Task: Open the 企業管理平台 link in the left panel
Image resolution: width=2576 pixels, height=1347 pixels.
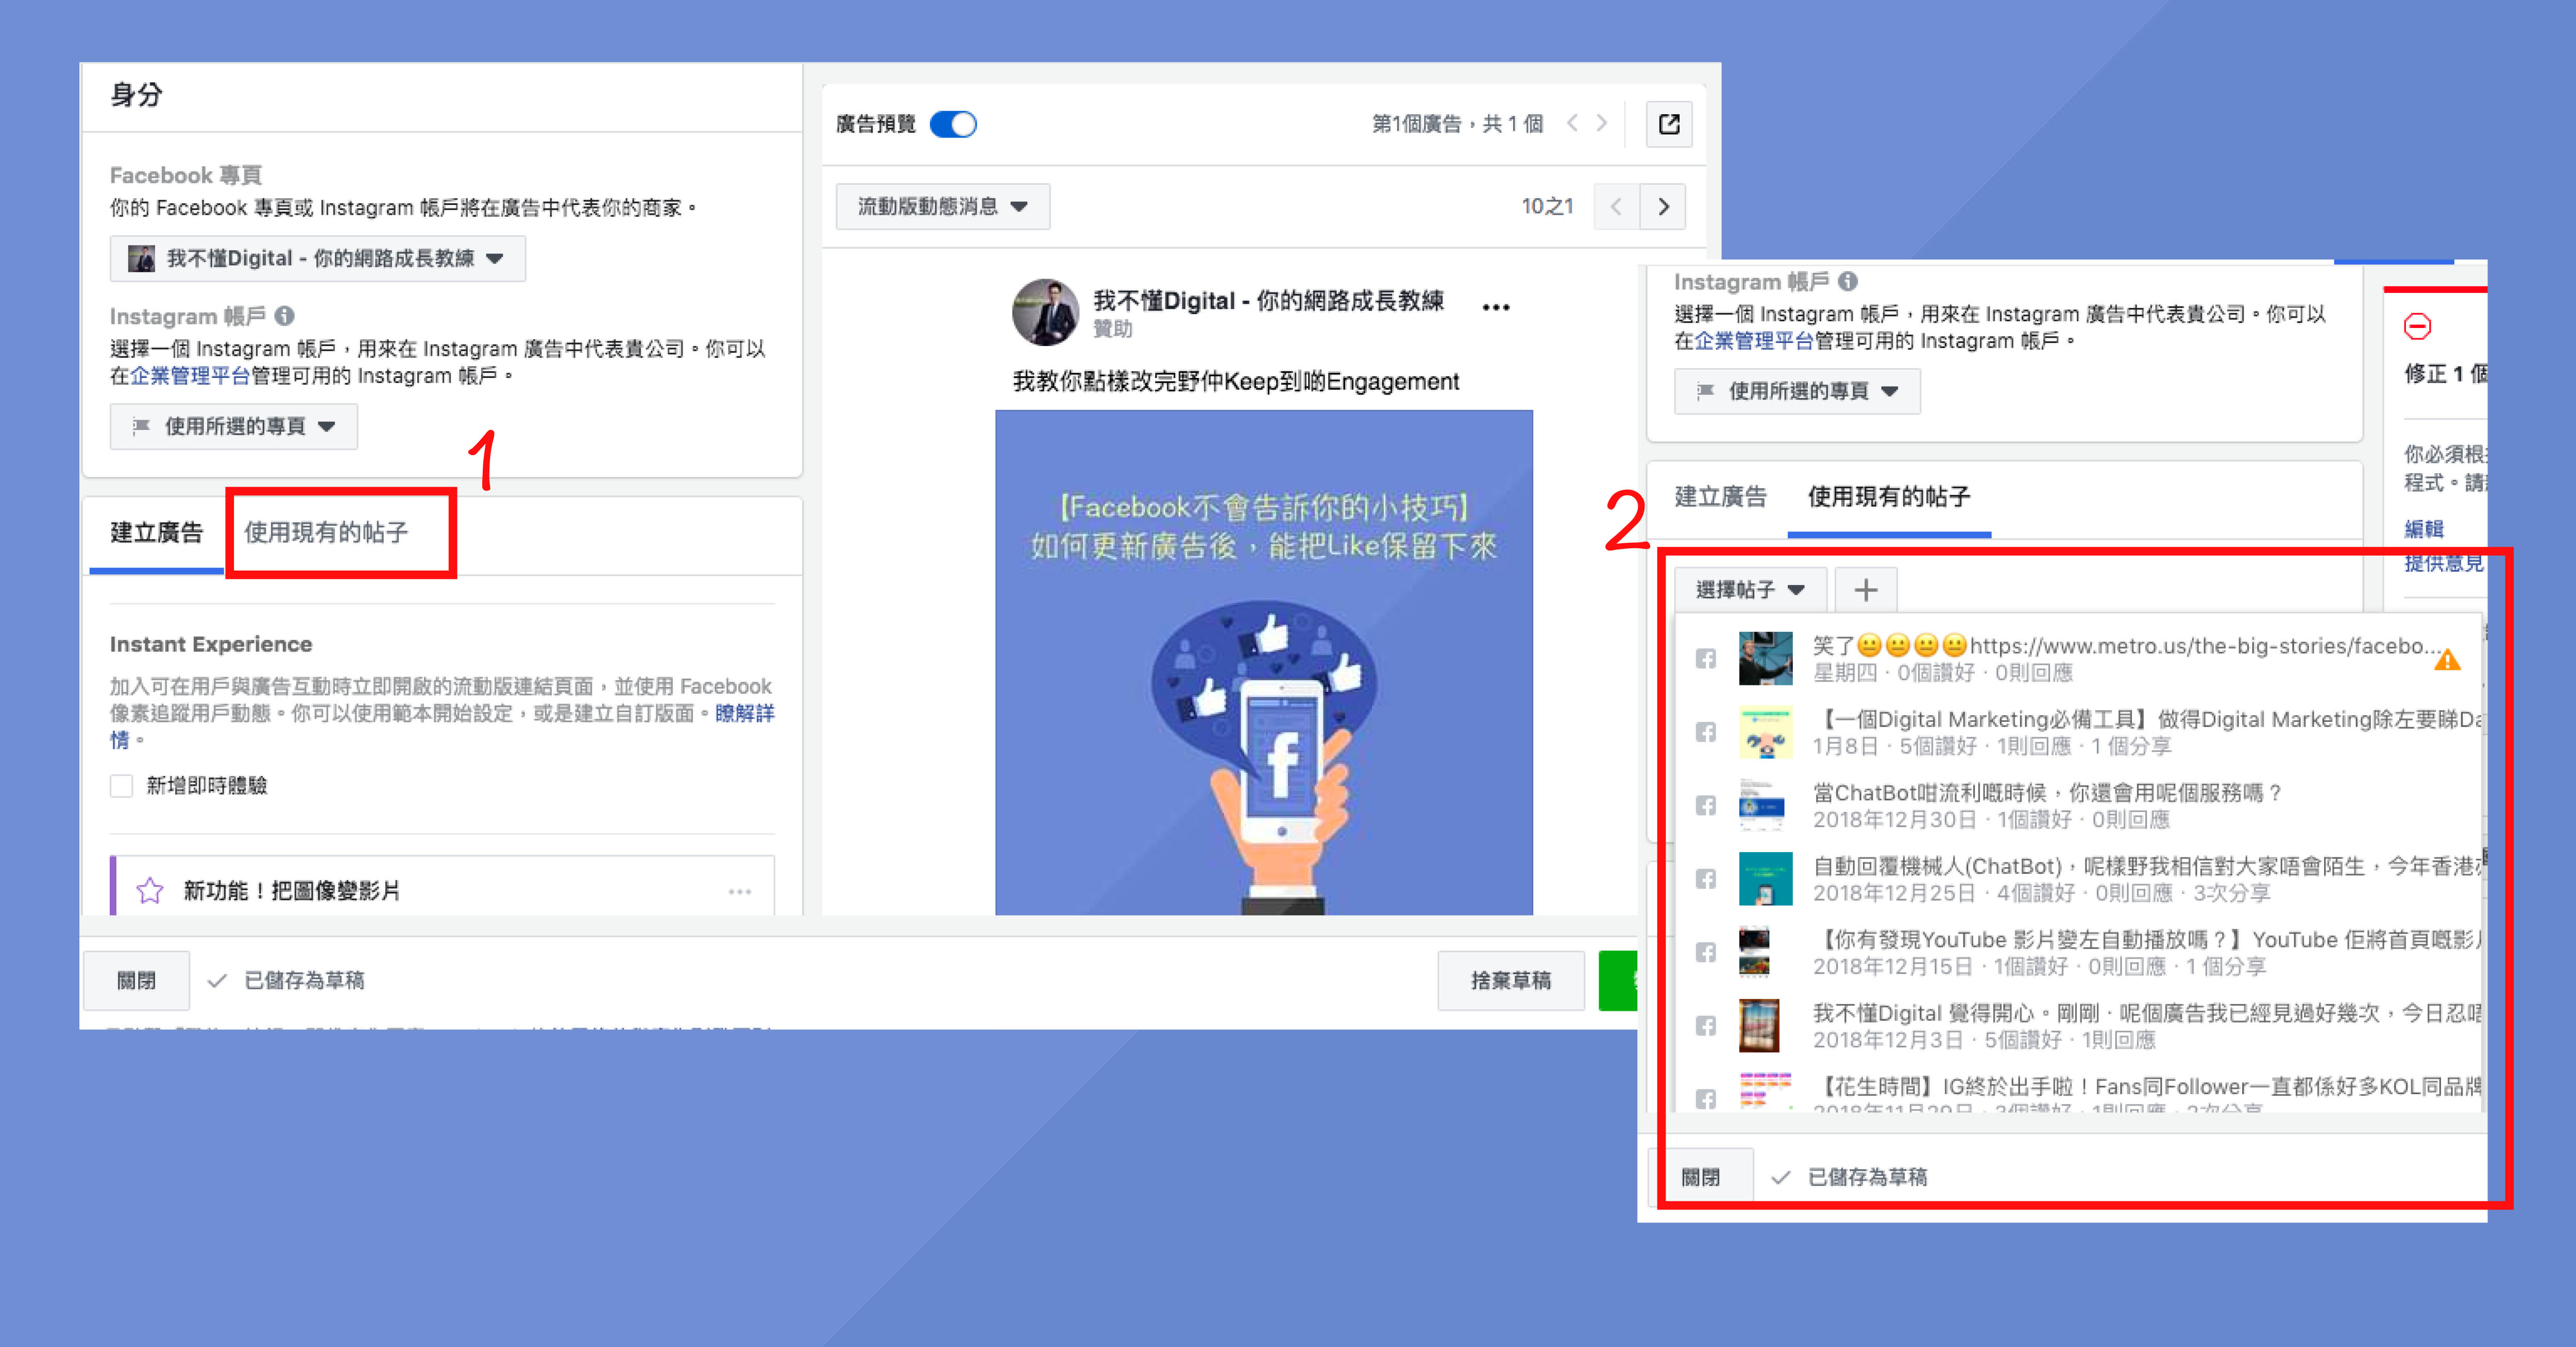Action: pyautogui.click(x=190, y=376)
